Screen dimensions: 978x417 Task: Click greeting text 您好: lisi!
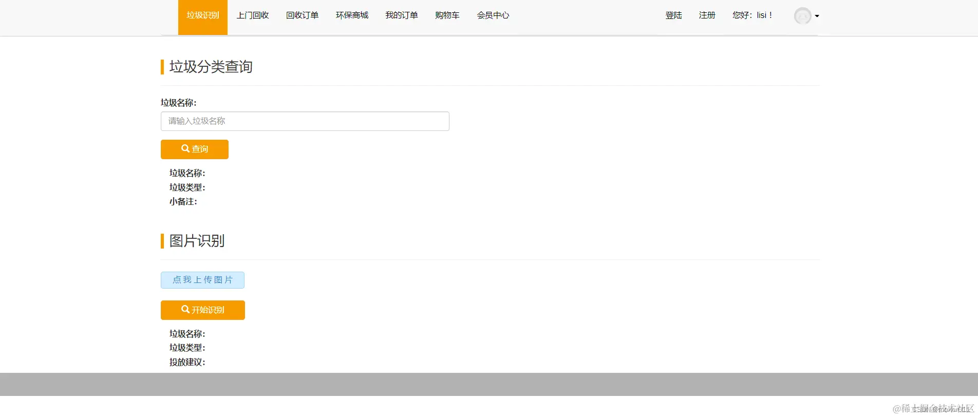click(x=753, y=15)
